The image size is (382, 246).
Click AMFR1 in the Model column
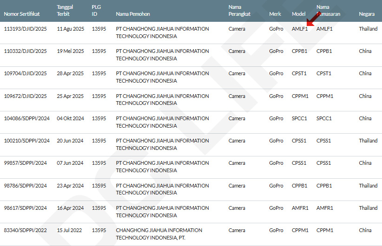[300, 208]
